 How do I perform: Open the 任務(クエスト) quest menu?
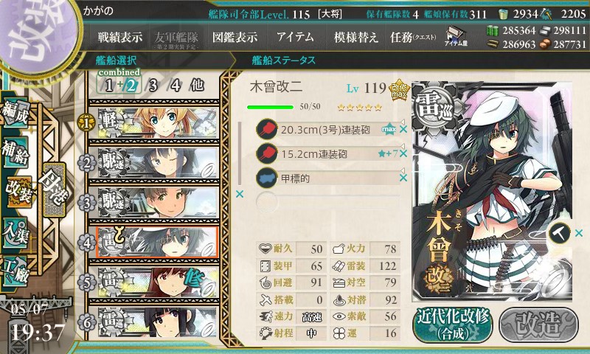[413, 37]
